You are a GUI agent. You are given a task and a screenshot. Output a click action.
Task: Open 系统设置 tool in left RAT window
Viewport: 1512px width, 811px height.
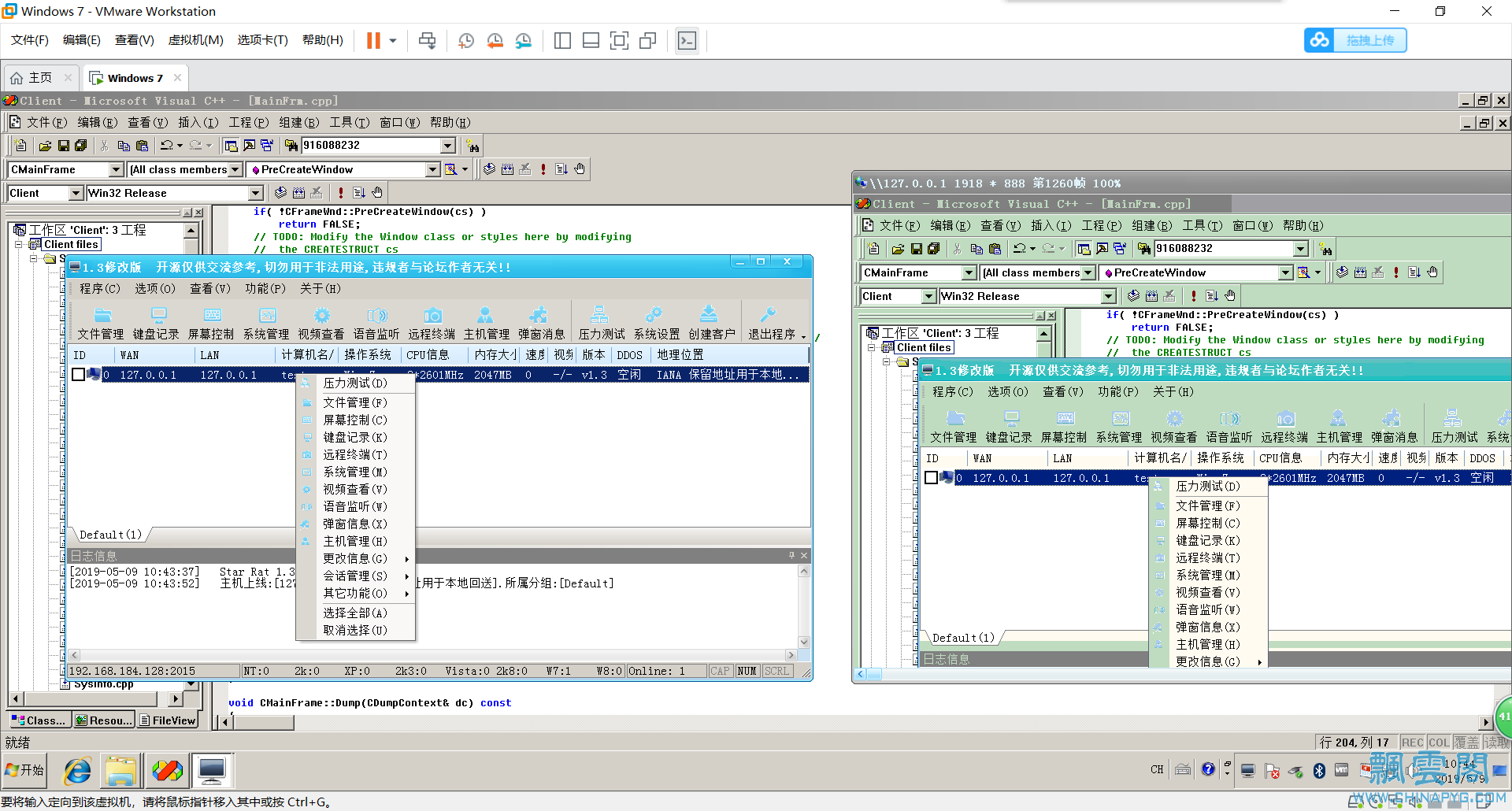click(x=657, y=324)
